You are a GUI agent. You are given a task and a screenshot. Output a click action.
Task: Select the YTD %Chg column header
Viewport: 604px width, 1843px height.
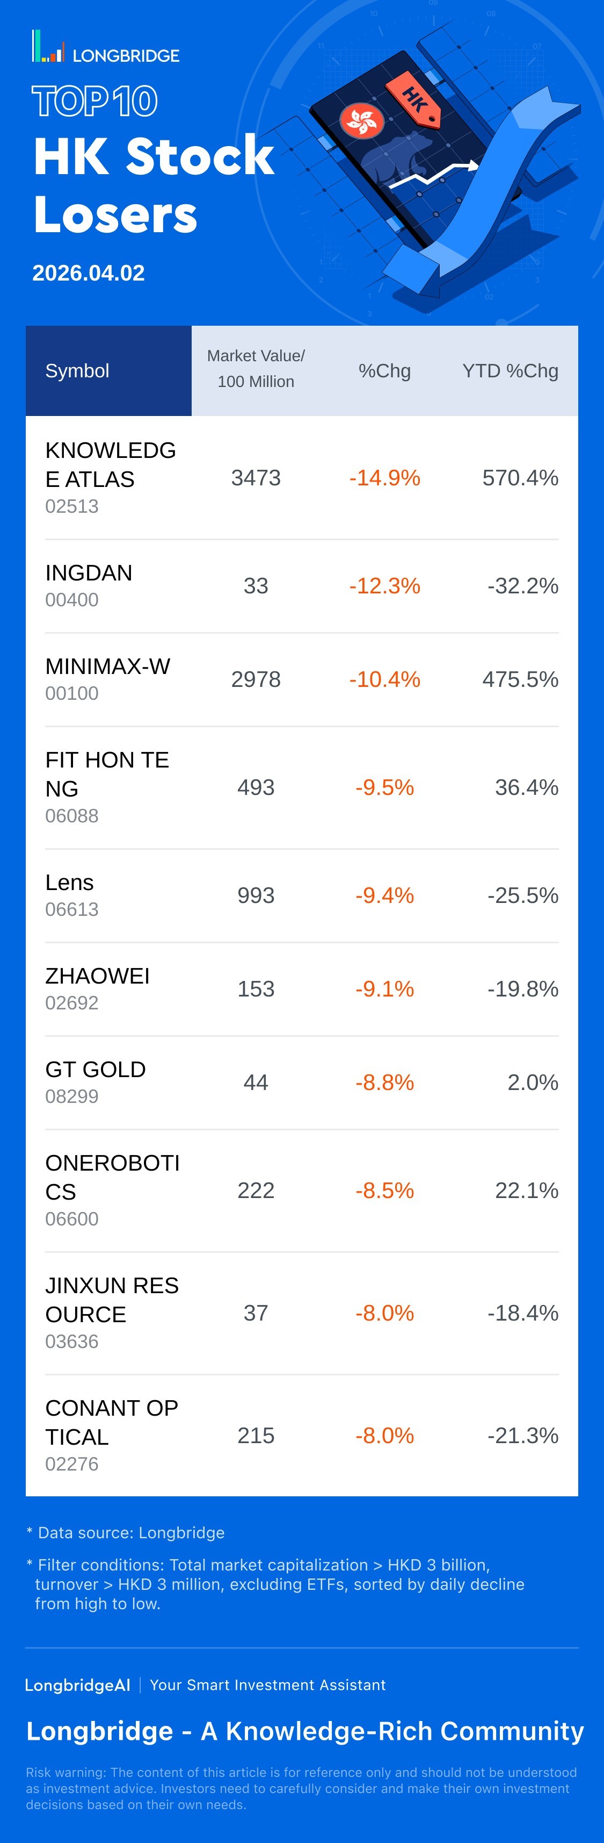click(510, 371)
